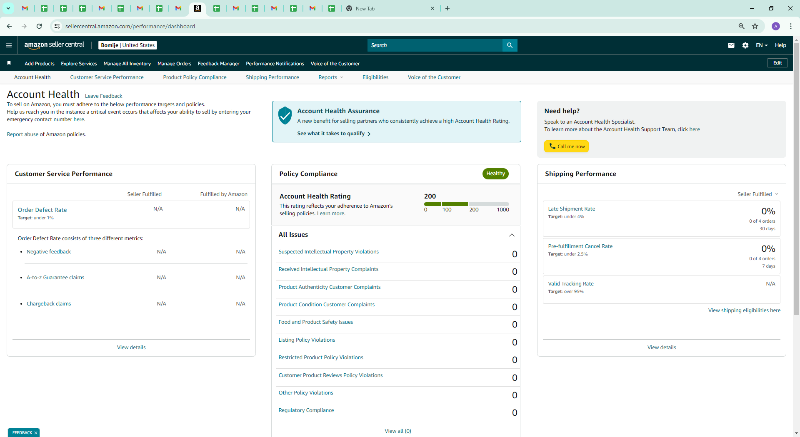This screenshot has width=800, height=437.
Task: Open the Bomije United States marketplace switcher
Action: click(x=127, y=45)
